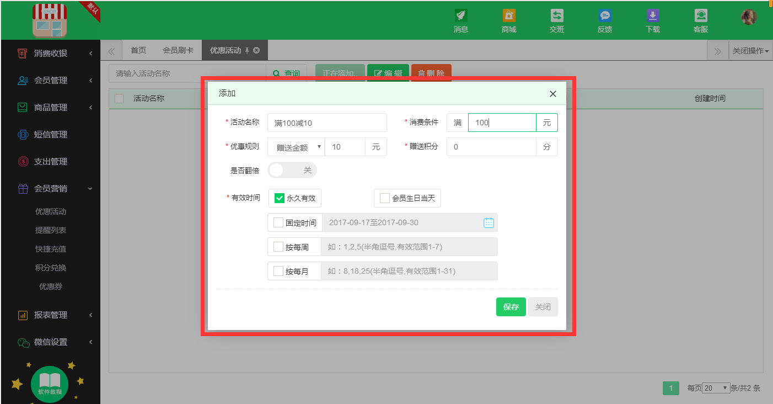Open 快捷充值 in the sidebar
The image size is (773, 404).
pyautogui.click(x=51, y=249)
